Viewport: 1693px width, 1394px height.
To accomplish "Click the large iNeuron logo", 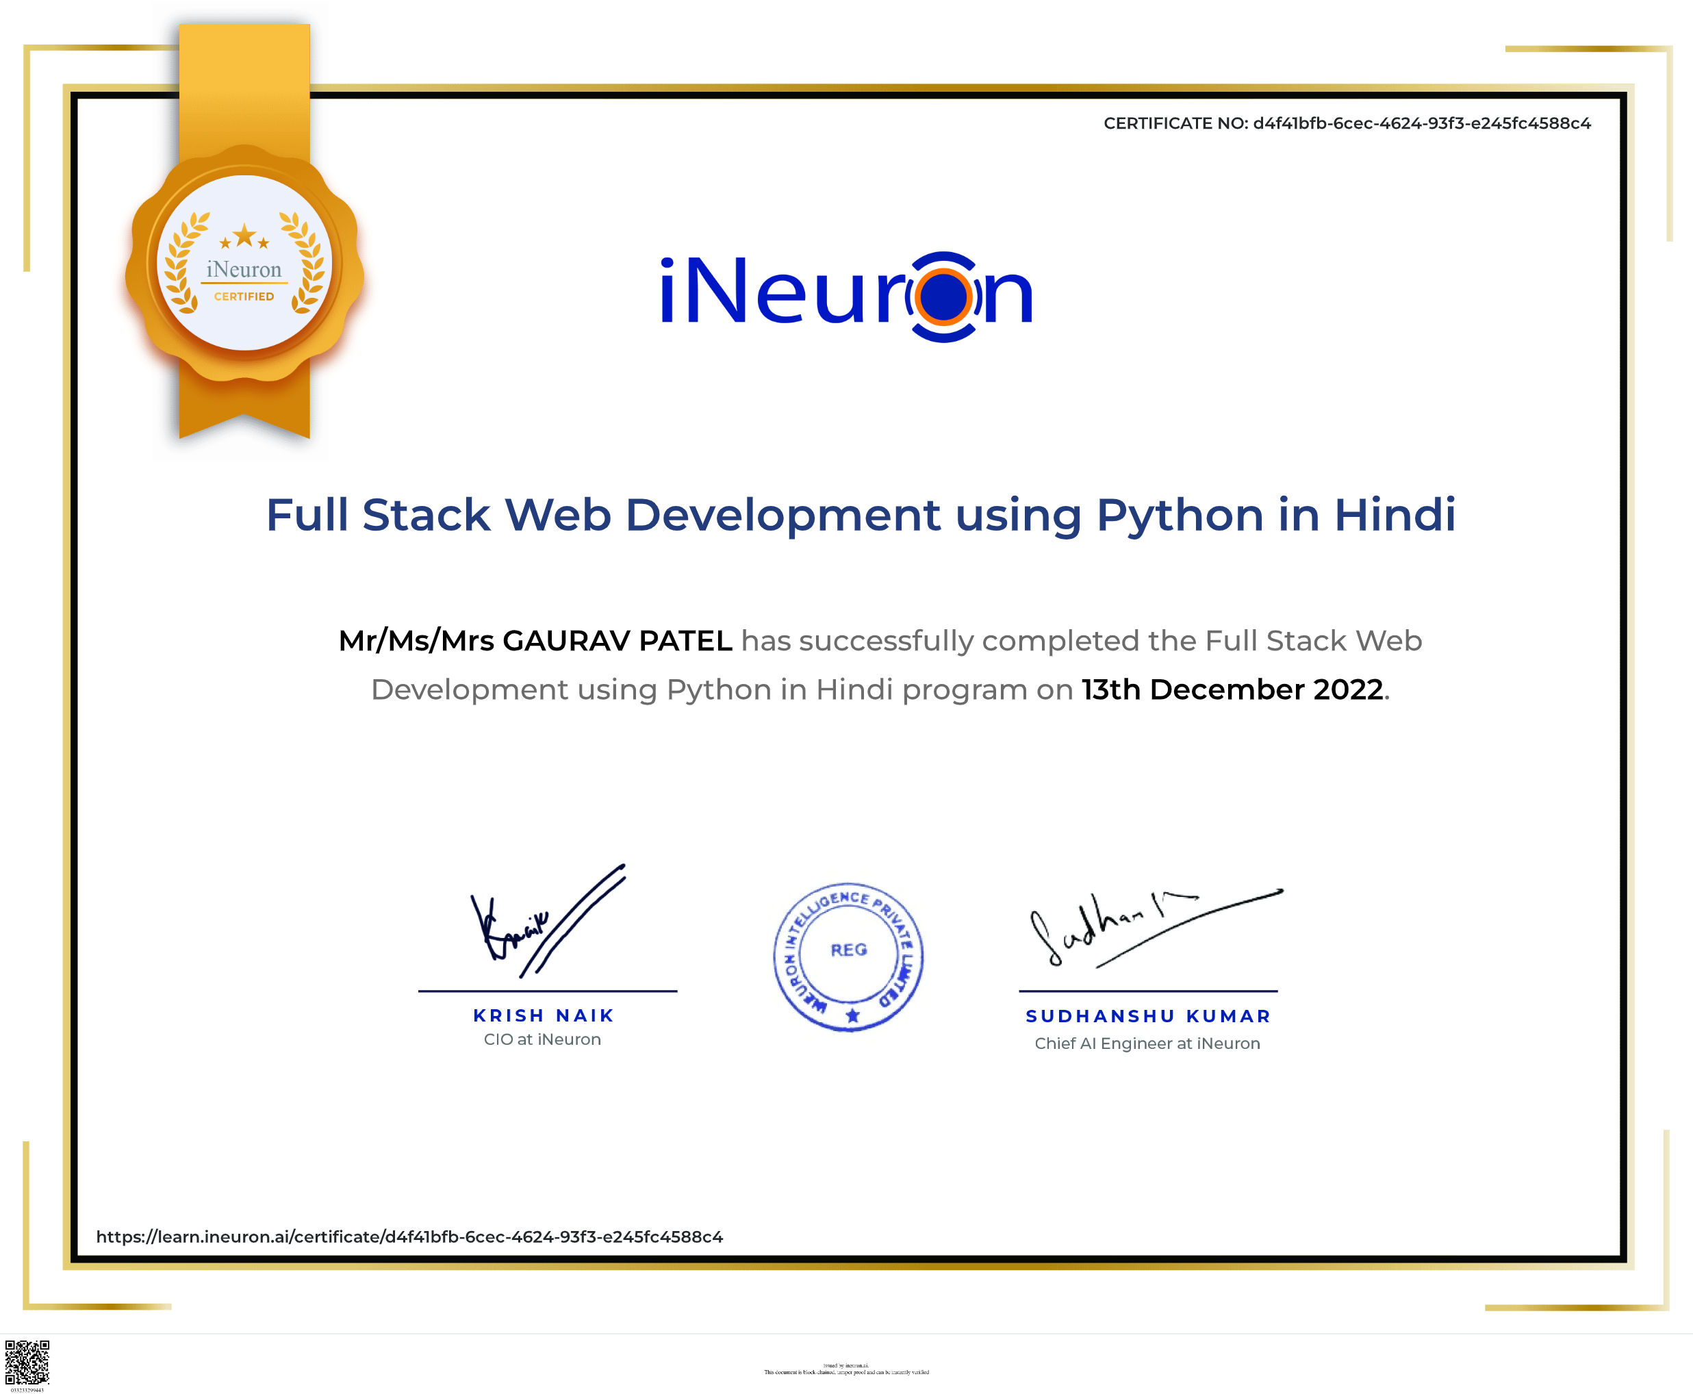I will 846,296.
